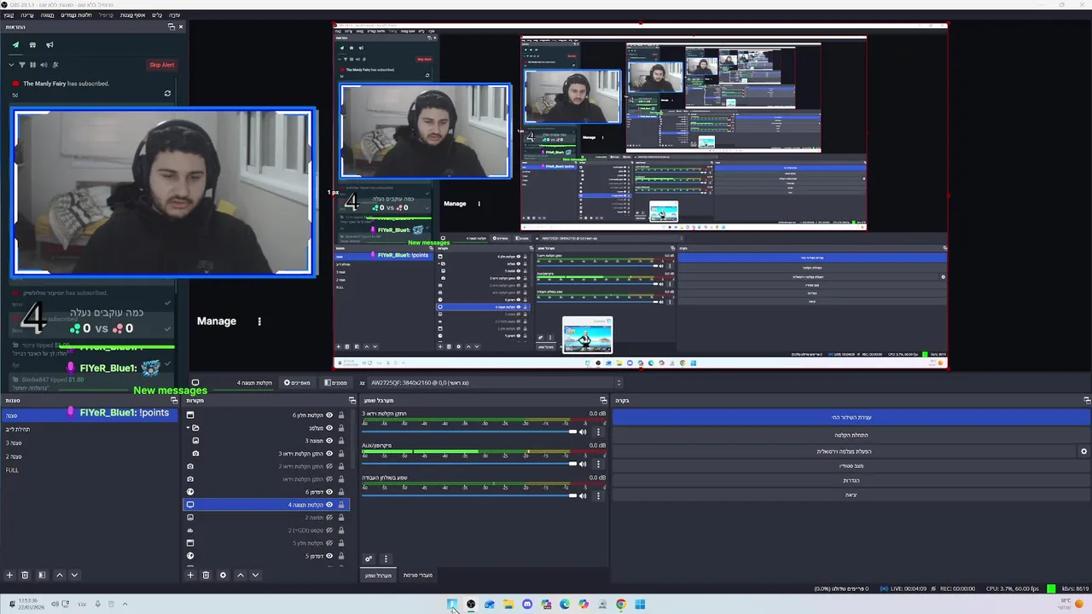This screenshot has height=614, width=1092.
Task: Open the חלונות נצמדים menu
Action: coord(76,15)
